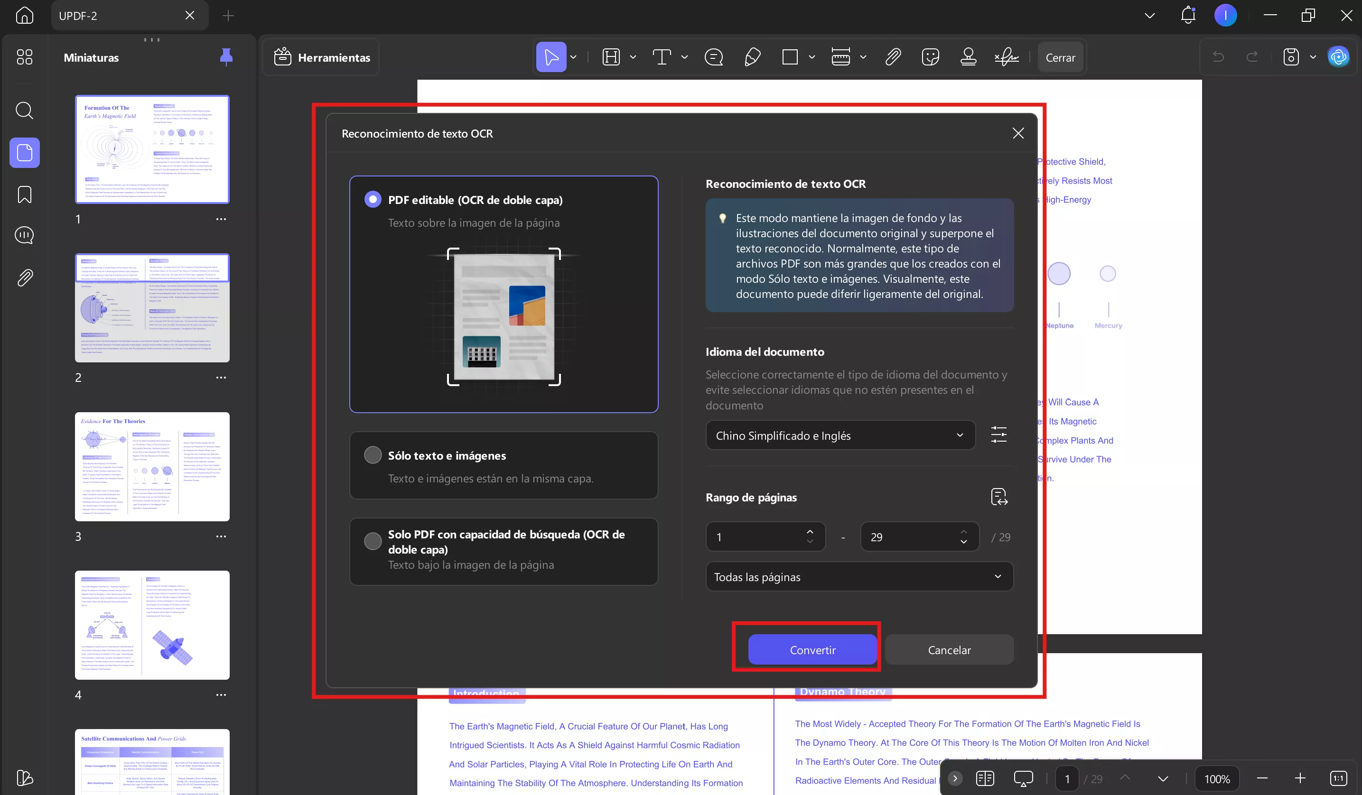1362x795 pixels.
Task: Click the current page number field
Action: [1067, 779]
